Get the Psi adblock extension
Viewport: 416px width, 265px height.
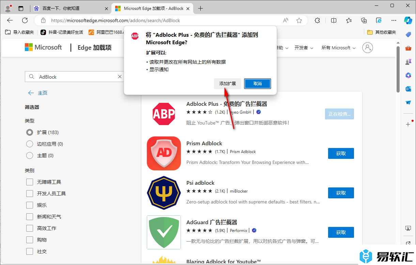click(x=341, y=193)
